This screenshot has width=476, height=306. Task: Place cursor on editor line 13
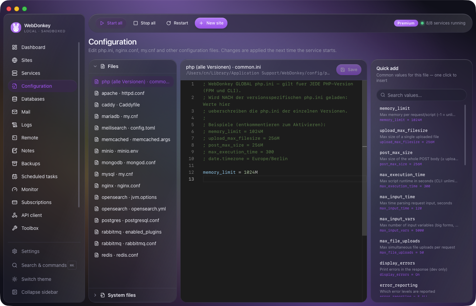pos(285,179)
